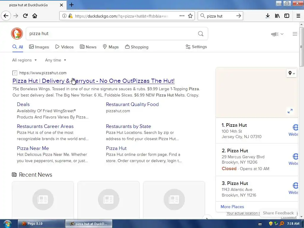Open the second Recent News card thumbnail
The width and height of the screenshot is (304, 228).
click(108, 199)
